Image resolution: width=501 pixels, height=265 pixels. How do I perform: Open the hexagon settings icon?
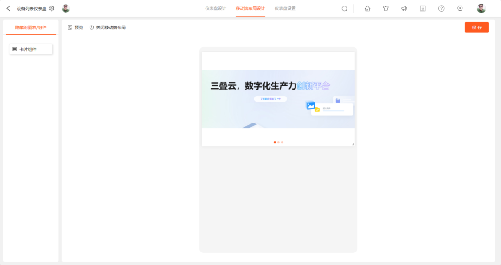pyautogui.click(x=460, y=8)
